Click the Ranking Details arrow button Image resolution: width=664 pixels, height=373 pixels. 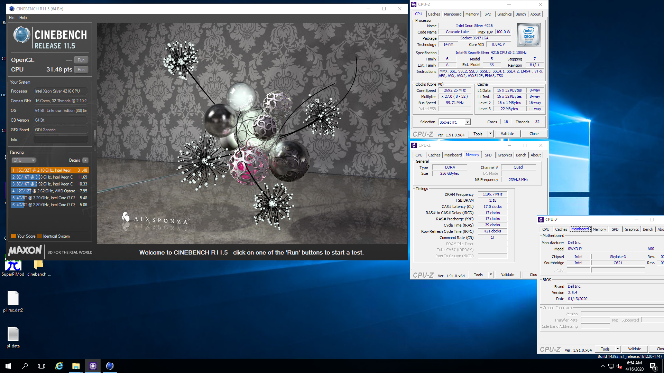point(85,160)
